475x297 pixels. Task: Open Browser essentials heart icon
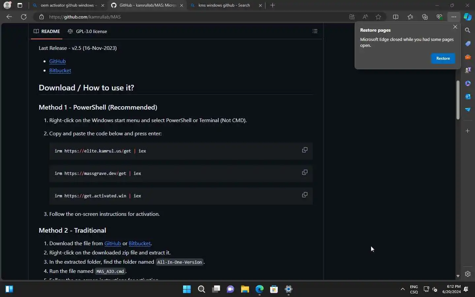click(x=439, y=17)
